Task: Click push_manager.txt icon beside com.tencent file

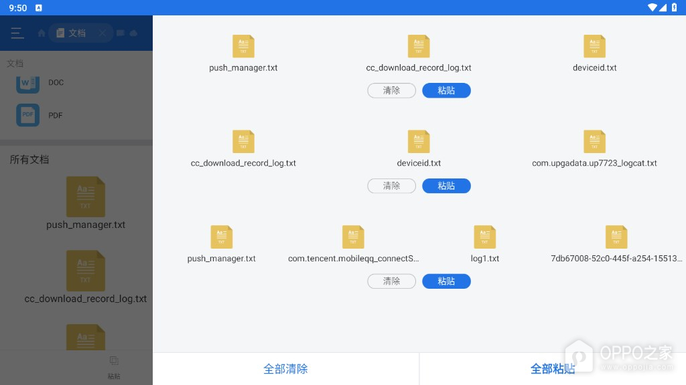Action: (x=221, y=237)
